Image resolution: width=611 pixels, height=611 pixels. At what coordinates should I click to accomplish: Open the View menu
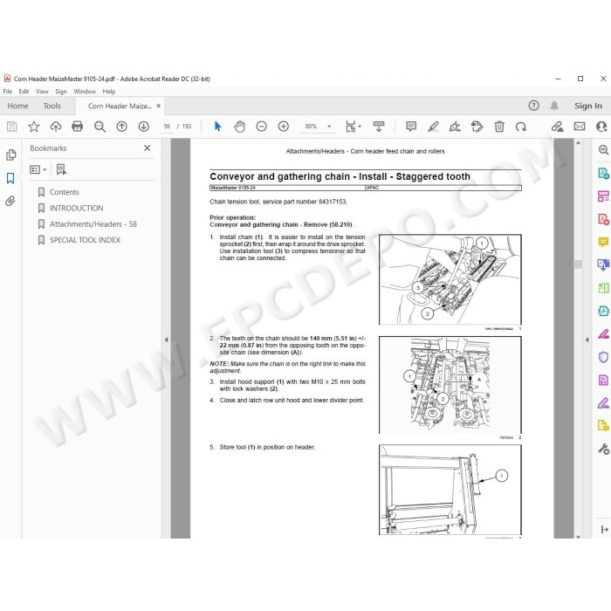tap(42, 91)
